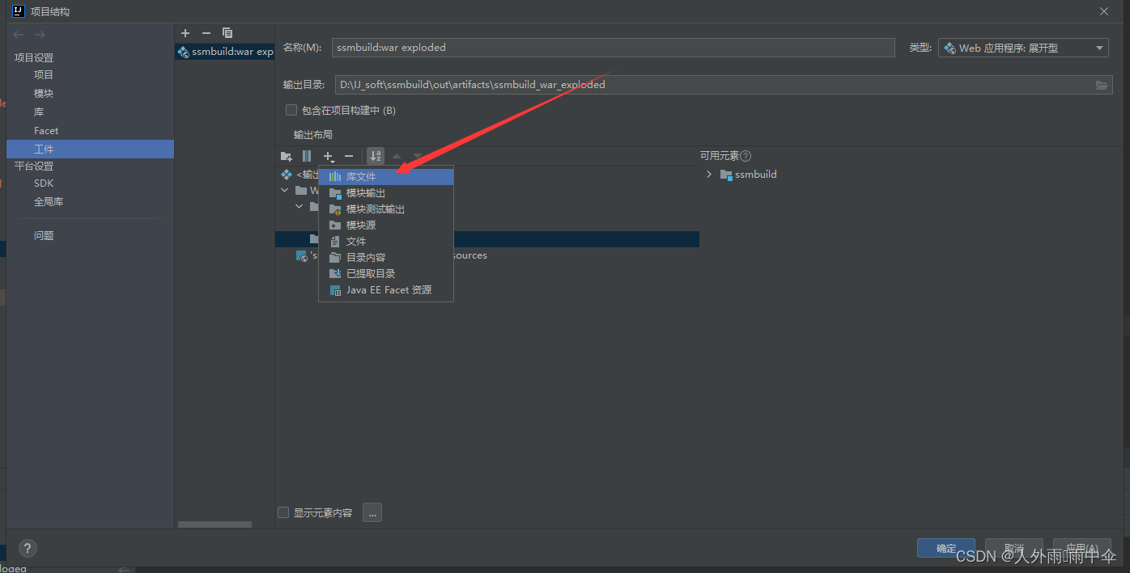Click the 名称 input field
This screenshot has height=573, width=1130.
click(x=613, y=48)
